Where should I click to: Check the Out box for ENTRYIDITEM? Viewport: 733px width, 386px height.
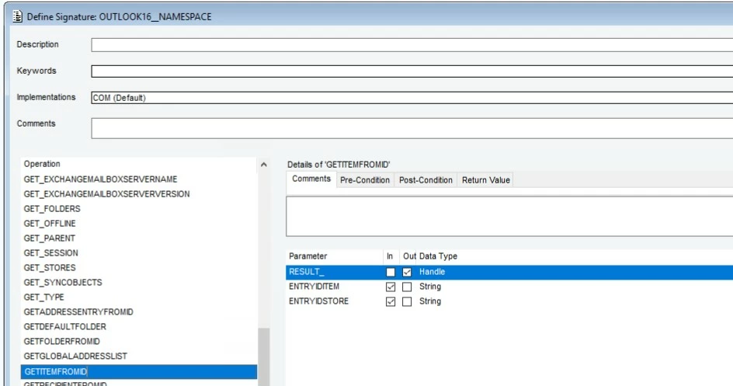pyautogui.click(x=407, y=287)
